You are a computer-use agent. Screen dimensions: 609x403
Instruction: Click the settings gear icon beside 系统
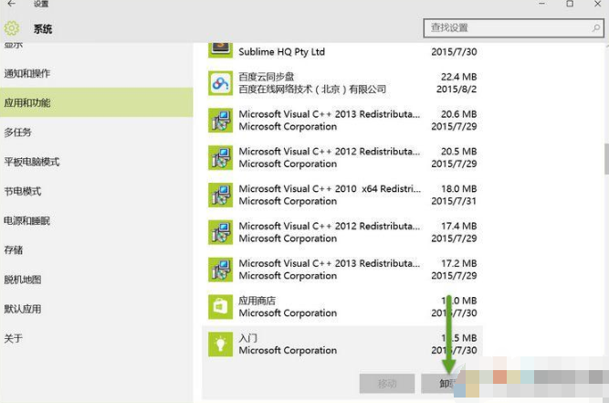point(12,29)
